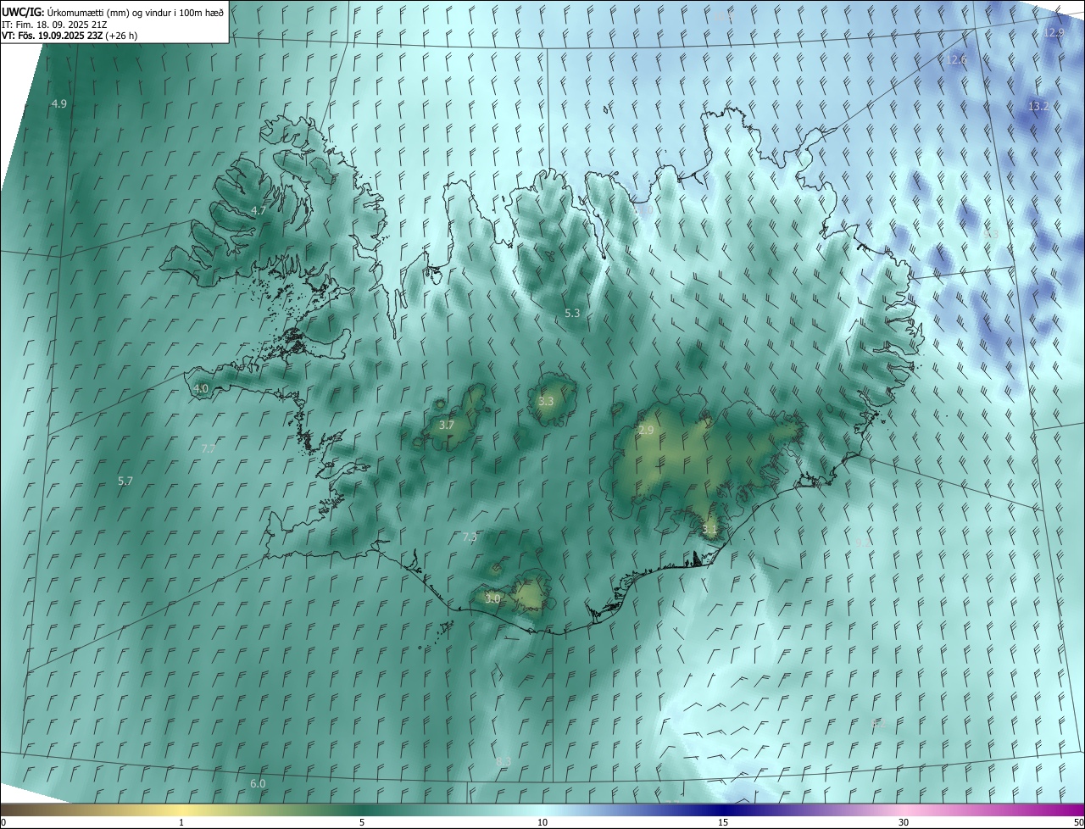Click the 12.6 value label

click(955, 59)
